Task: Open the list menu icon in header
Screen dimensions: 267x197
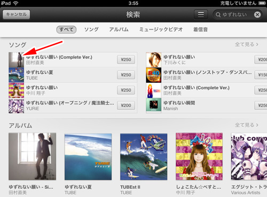Action: [201, 14]
